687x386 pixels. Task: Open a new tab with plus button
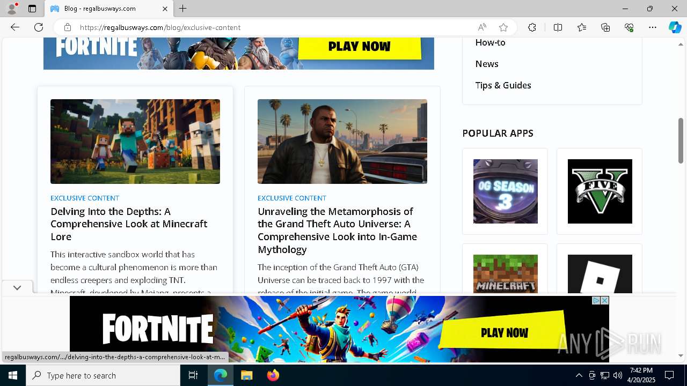tap(183, 9)
